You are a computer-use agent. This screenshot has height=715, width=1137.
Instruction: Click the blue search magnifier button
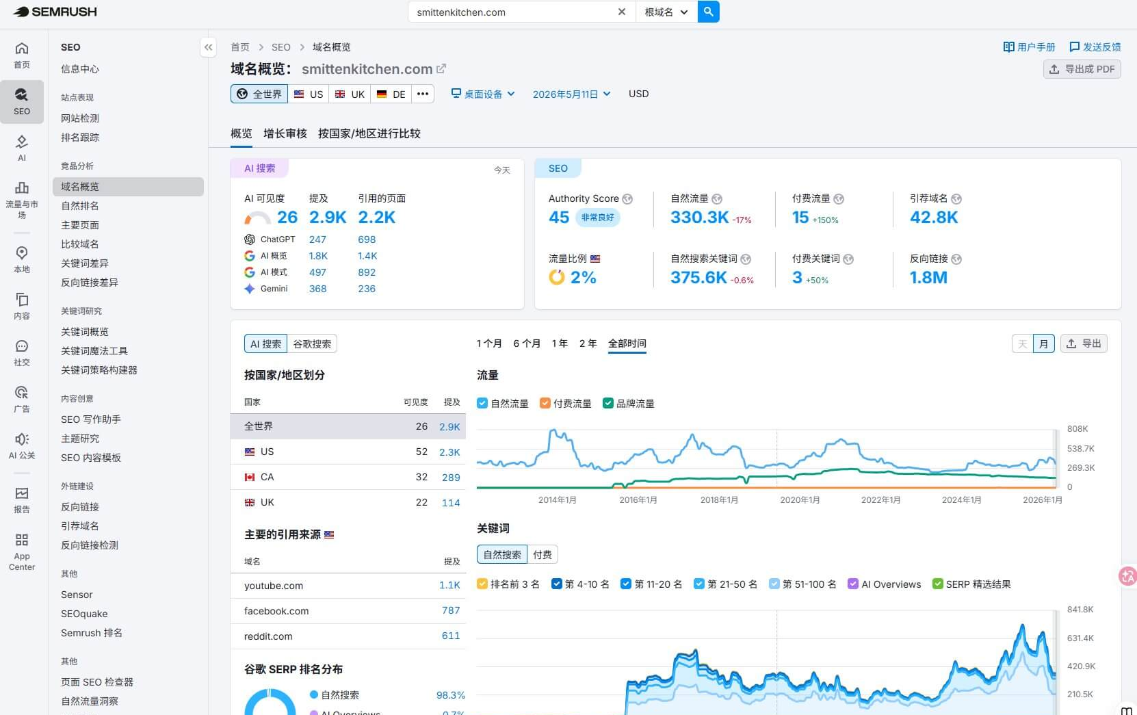pyautogui.click(x=709, y=12)
